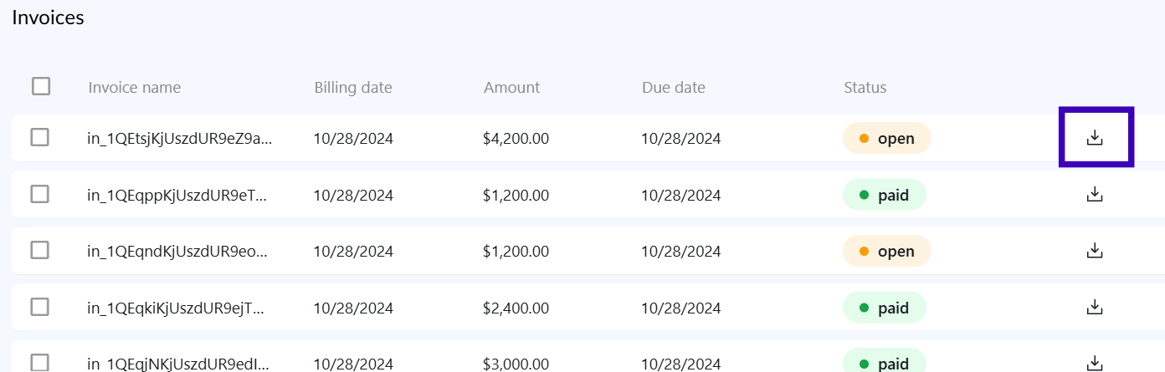The height and width of the screenshot is (372, 1165).
Task: Download the $3,000.00 invoice
Action: coord(1095,363)
